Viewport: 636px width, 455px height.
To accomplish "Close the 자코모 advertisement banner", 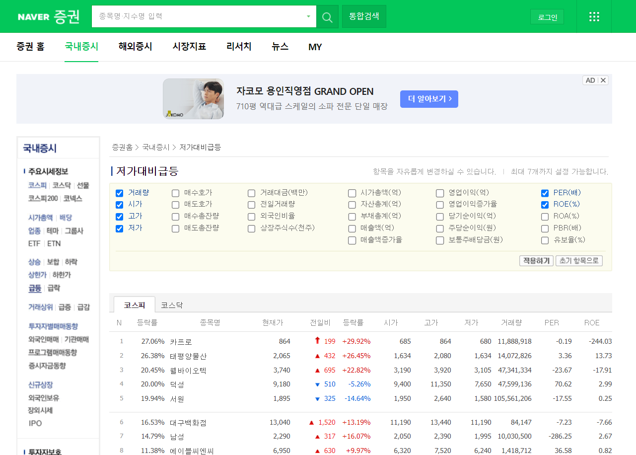I will 604,80.
